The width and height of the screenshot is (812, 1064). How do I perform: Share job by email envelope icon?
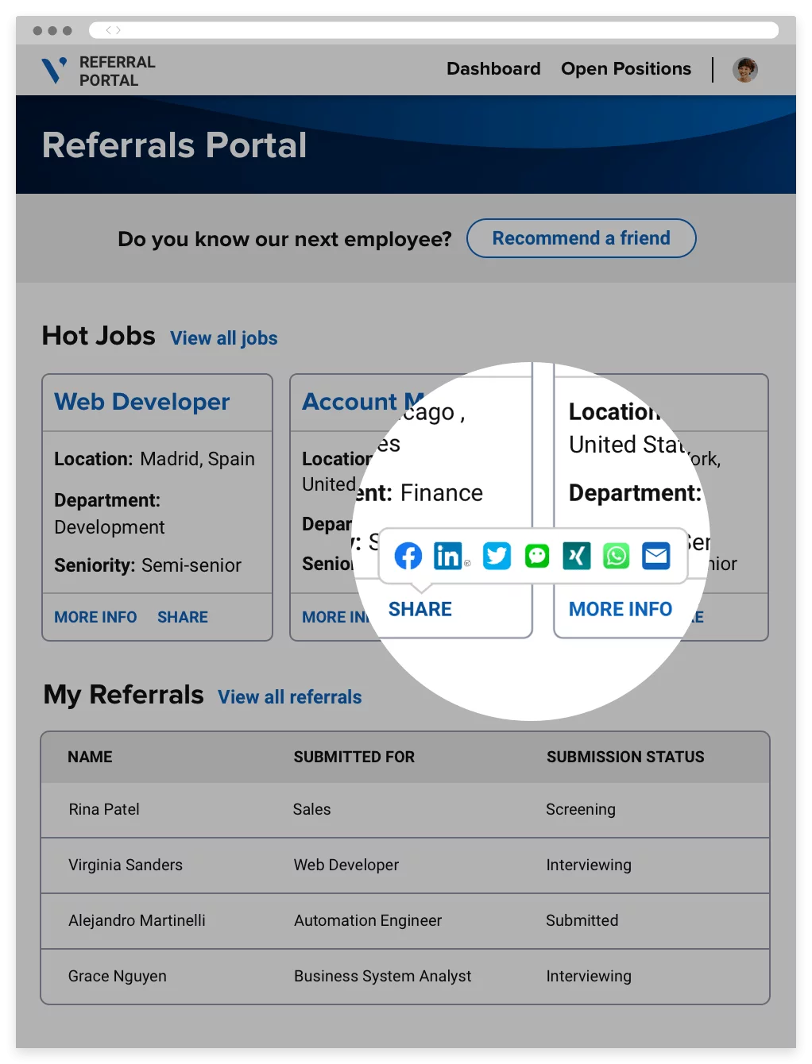pyautogui.click(x=656, y=556)
